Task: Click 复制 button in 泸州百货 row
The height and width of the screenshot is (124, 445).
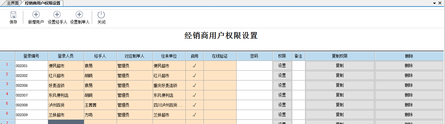Action: pos(340,105)
